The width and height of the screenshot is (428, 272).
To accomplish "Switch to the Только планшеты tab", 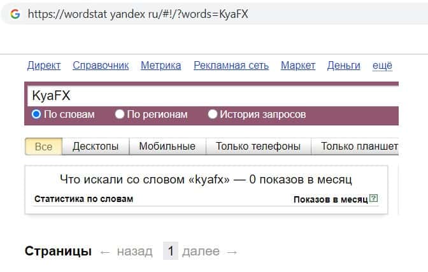I will click(x=355, y=147).
